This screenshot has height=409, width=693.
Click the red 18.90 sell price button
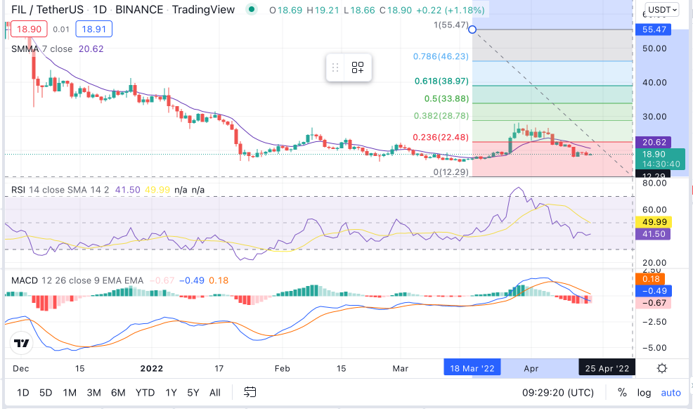click(30, 29)
